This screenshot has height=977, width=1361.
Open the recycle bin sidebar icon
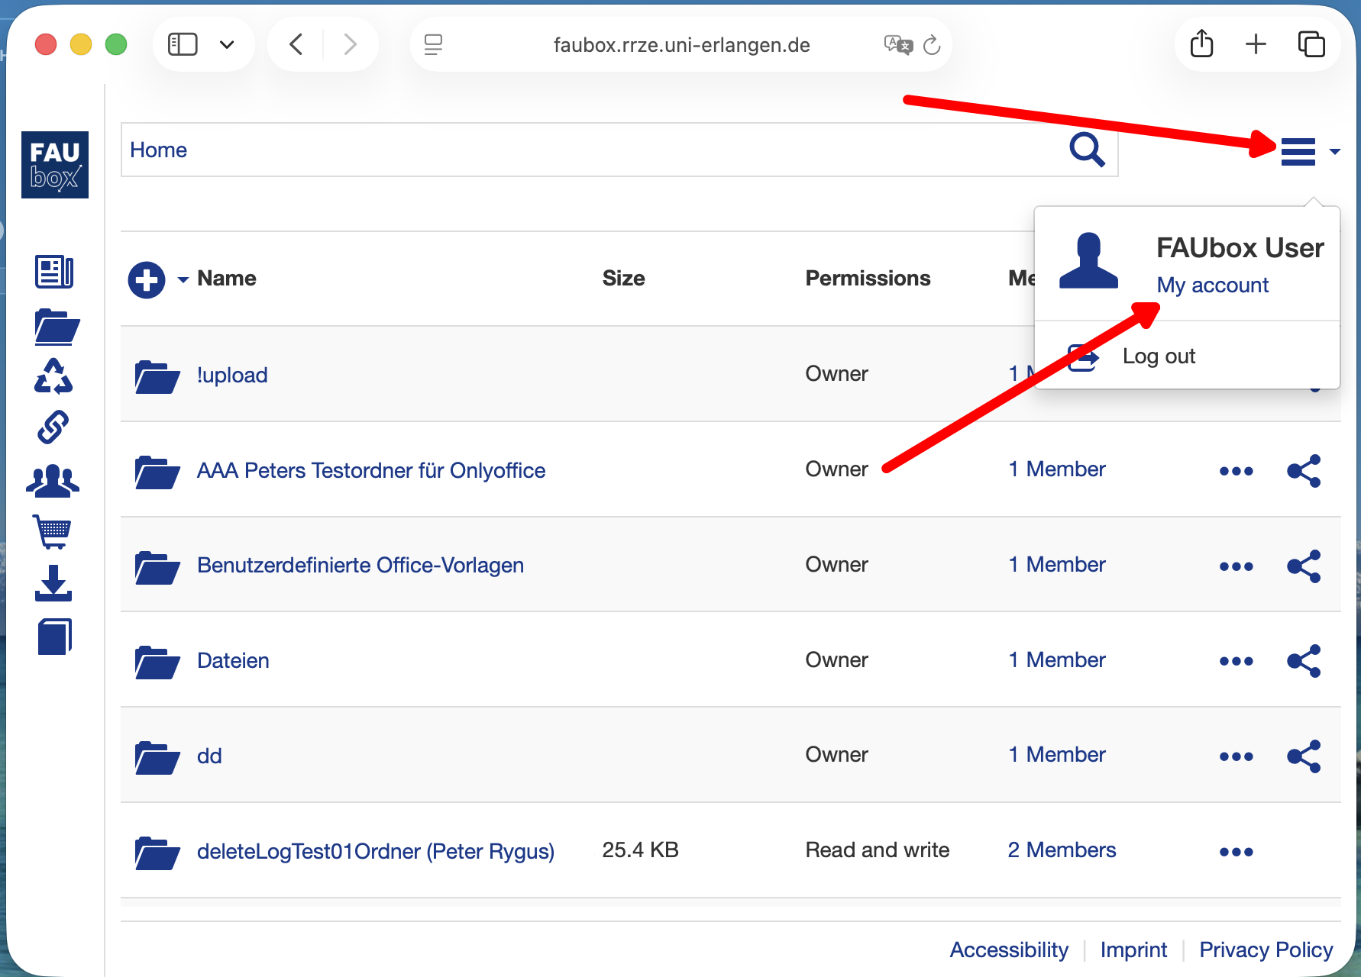point(53,376)
